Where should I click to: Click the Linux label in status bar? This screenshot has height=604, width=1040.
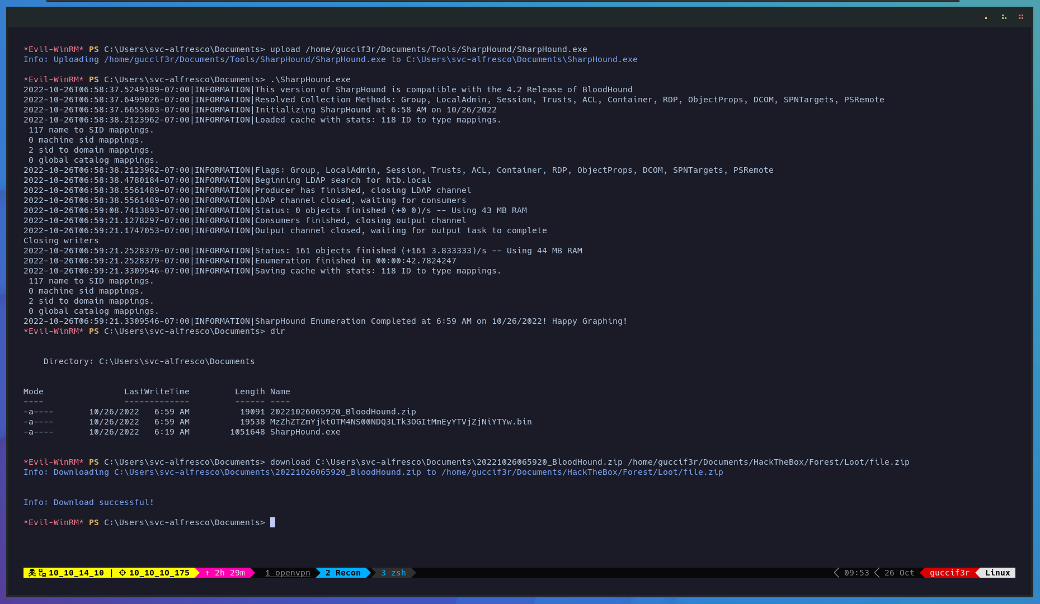pos(997,573)
